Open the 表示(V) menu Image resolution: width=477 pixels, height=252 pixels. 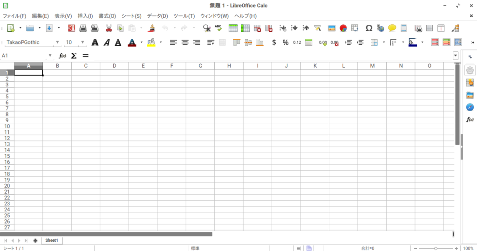tap(63, 16)
